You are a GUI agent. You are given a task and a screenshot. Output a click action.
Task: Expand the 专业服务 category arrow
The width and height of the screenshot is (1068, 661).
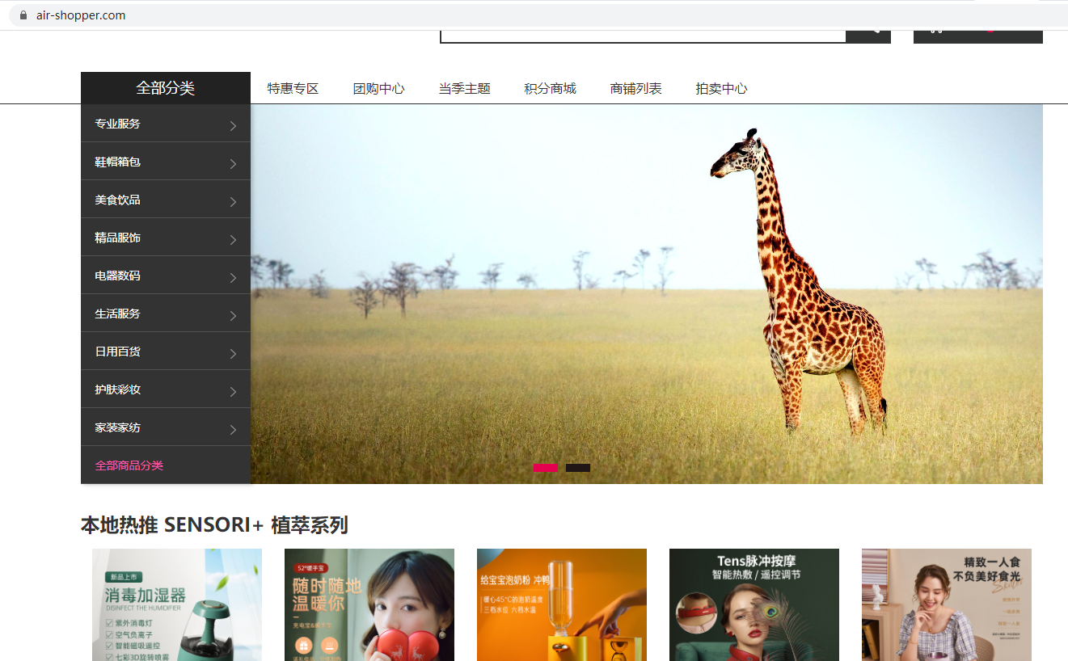click(233, 125)
